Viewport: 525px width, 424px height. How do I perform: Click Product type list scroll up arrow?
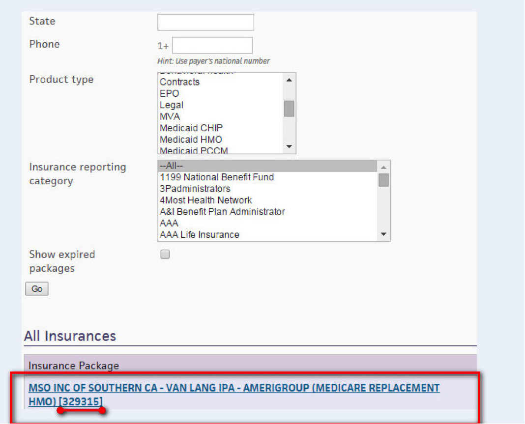coord(289,80)
